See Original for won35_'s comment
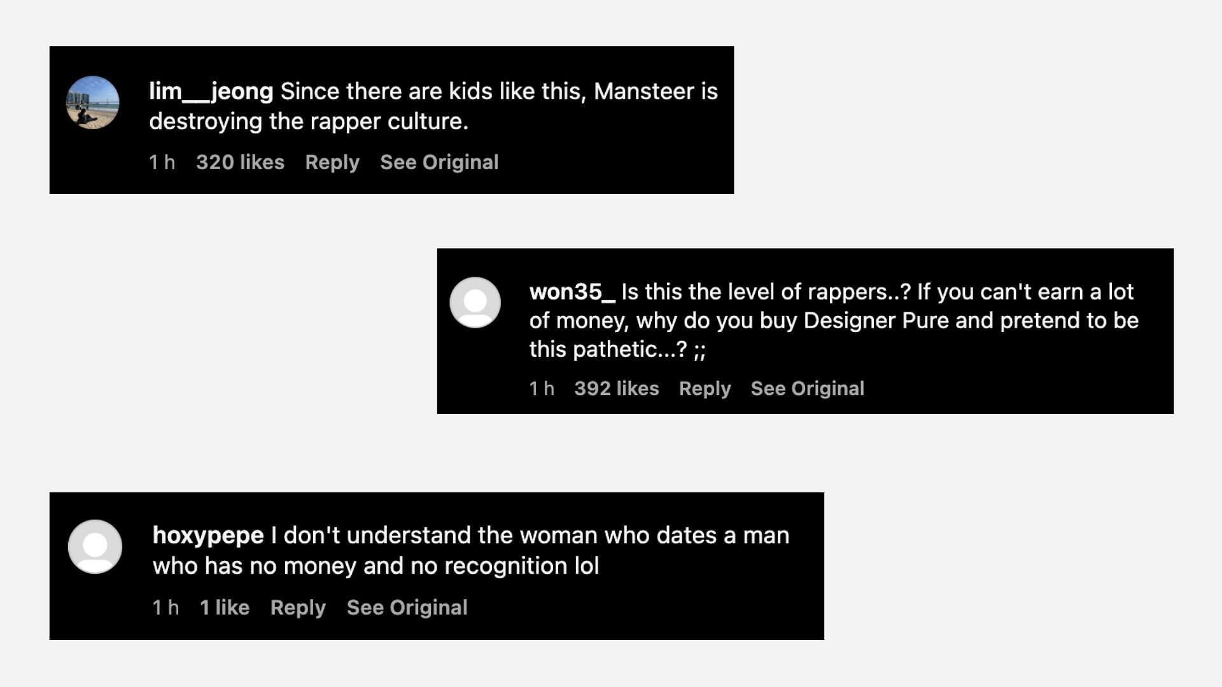The width and height of the screenshot is (1222, 687). [x=808, y=389]
